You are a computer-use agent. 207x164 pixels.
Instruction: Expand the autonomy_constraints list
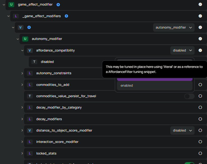pos(22,73)
